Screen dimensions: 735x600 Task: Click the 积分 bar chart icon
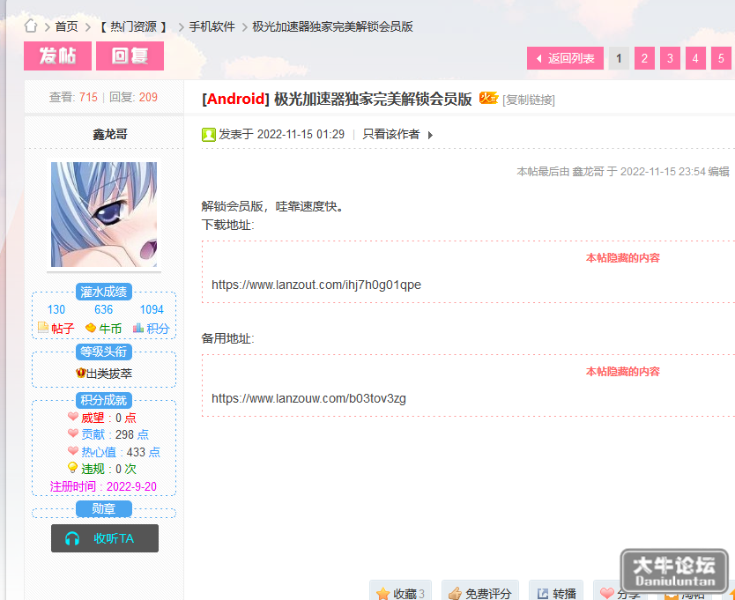point(138,328)
